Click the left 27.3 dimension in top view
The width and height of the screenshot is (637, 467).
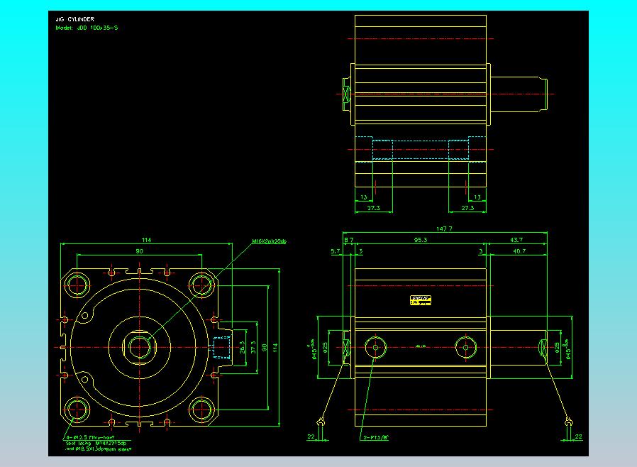[x=375, y=208]
